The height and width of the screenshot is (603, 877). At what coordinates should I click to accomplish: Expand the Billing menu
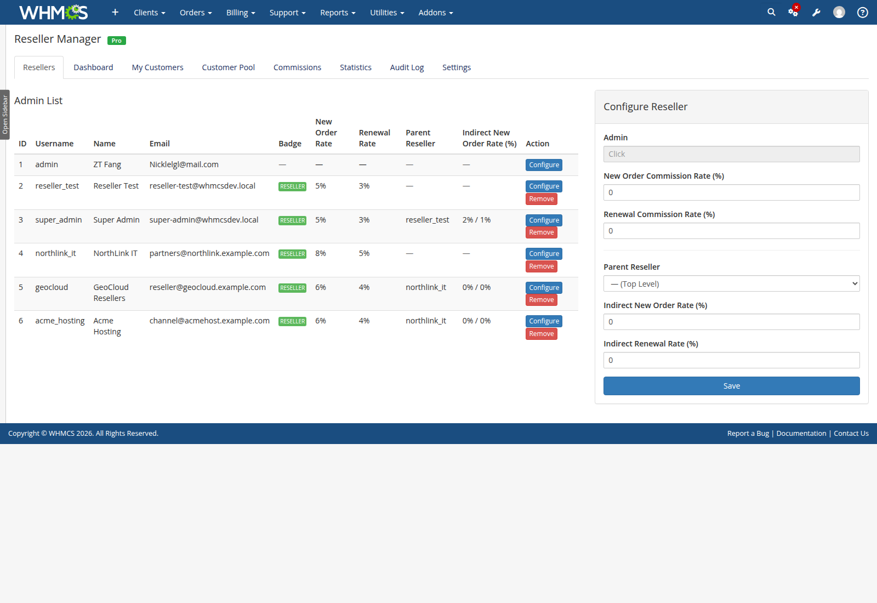241,13
